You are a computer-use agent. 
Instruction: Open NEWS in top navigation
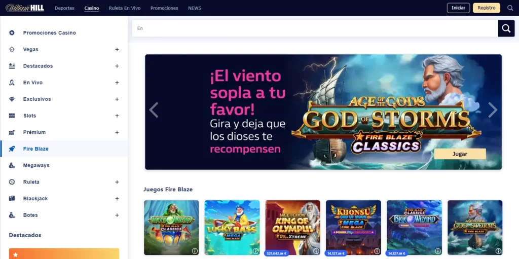tap(195, 8)
